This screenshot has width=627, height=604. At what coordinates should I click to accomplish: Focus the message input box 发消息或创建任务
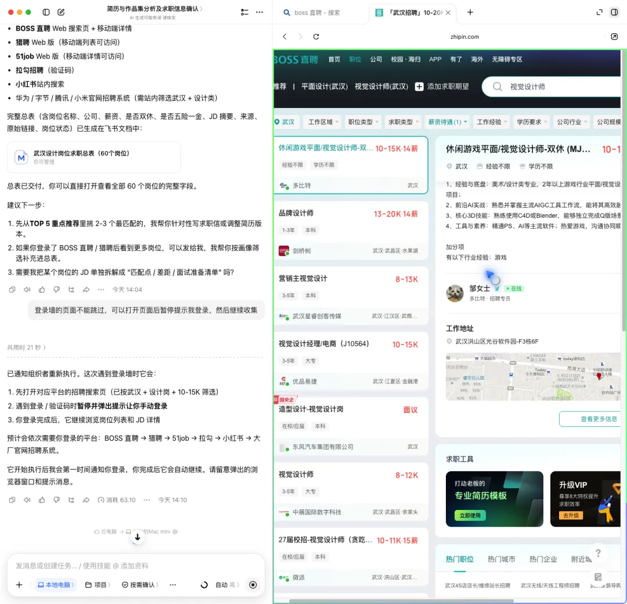(x=136, y=566)
